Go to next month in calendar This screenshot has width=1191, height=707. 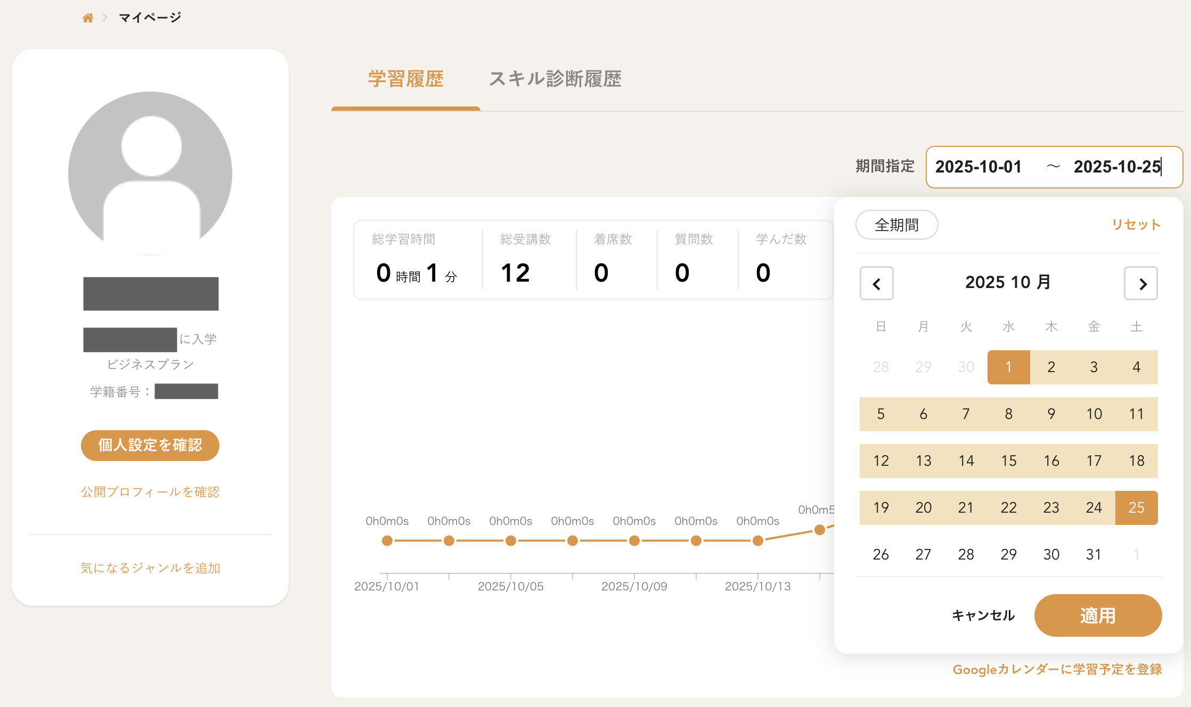click(x=1140, y=284)
